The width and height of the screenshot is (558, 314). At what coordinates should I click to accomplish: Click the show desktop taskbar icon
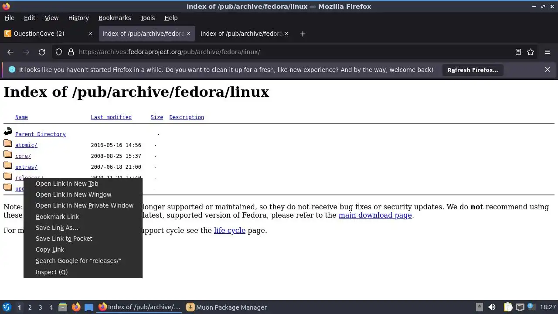click(x=89, y=307)
